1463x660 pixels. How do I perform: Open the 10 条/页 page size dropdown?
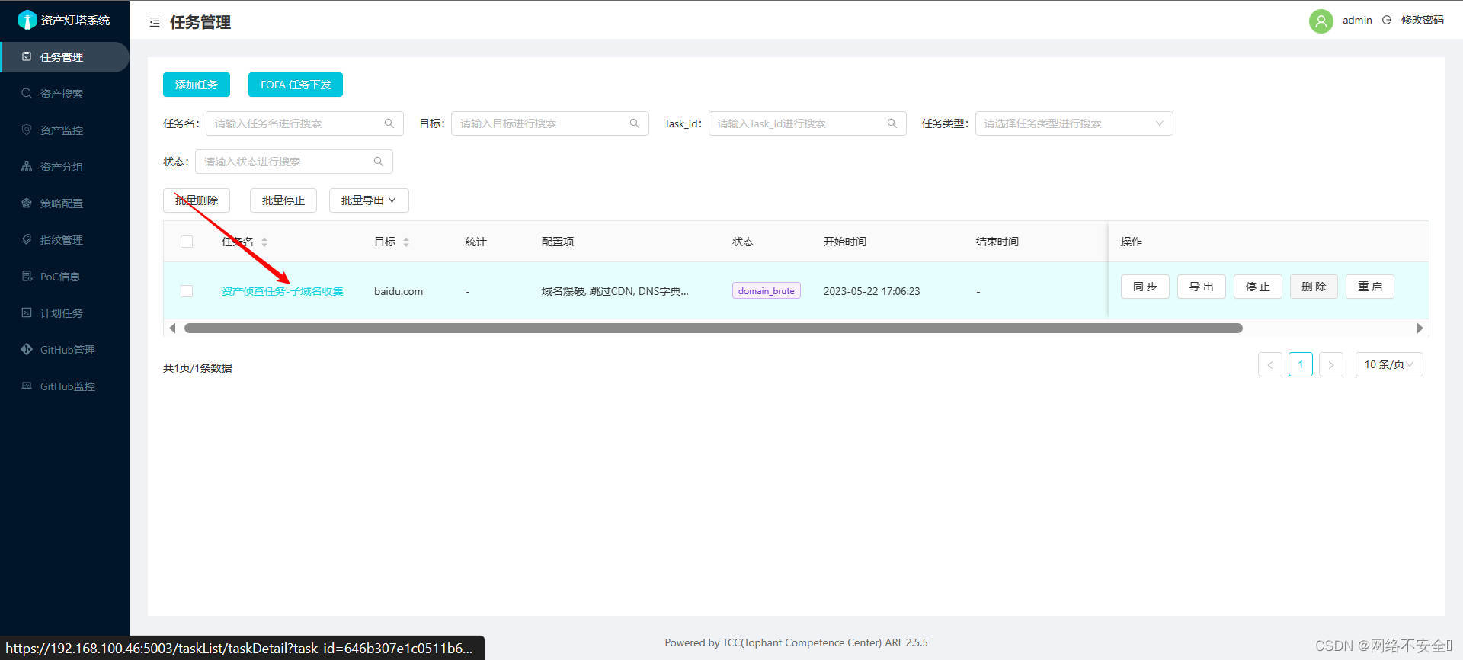(1389, 364)
